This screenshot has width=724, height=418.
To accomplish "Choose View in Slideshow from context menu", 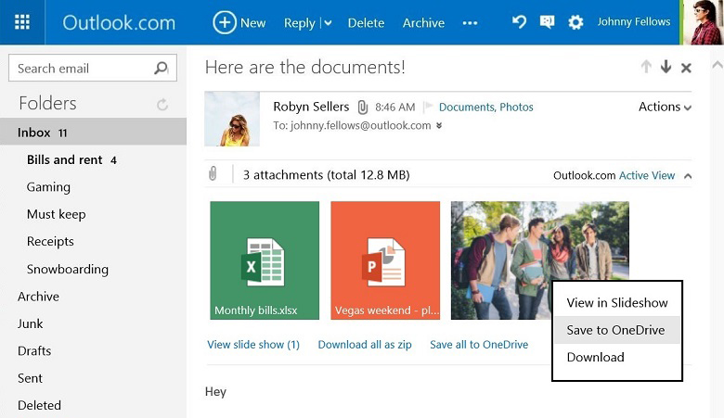I will coord(617,303).
